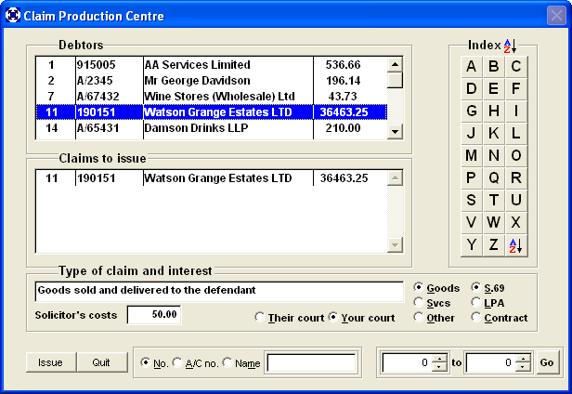This screenshot has width=572, height=394.
Task: Pick index letter D
Action: (x=472, y=88)
